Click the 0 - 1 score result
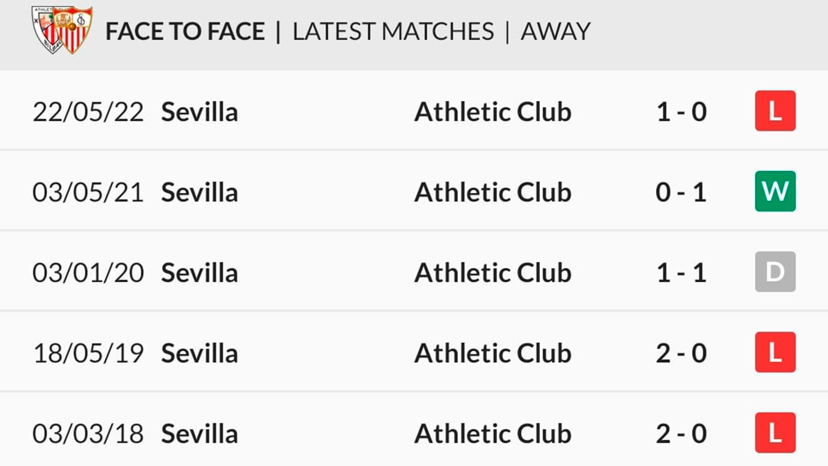Screen dimensions: 828x466 click(x=681, y=192)
